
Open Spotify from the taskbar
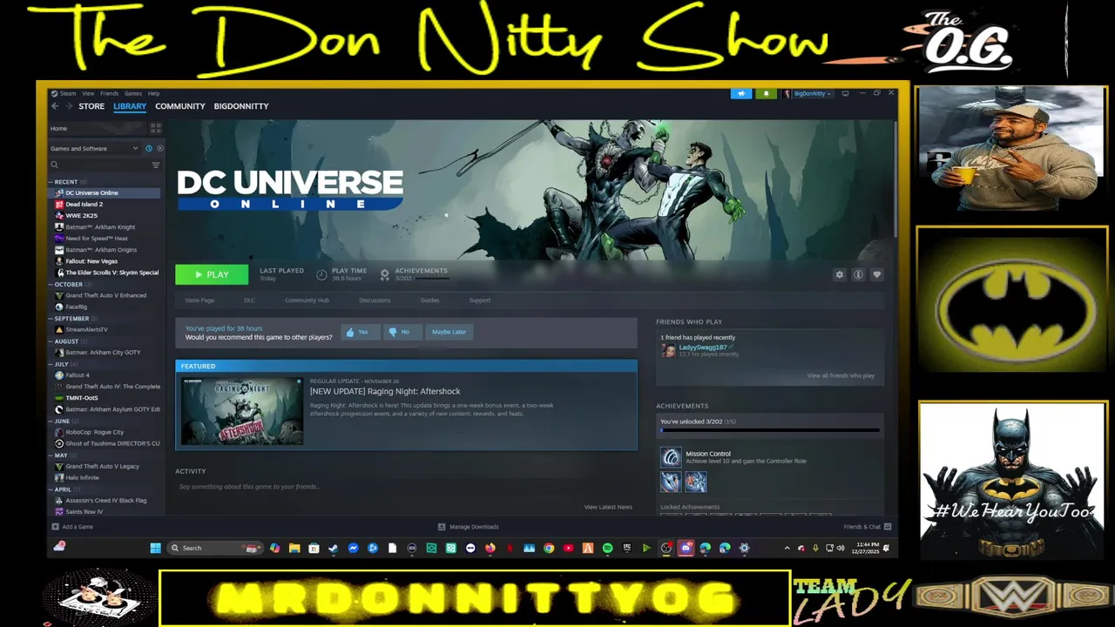[607, 548]
